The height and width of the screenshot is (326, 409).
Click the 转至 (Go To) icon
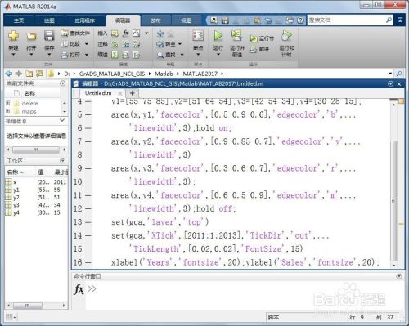(x=160, y=44)
